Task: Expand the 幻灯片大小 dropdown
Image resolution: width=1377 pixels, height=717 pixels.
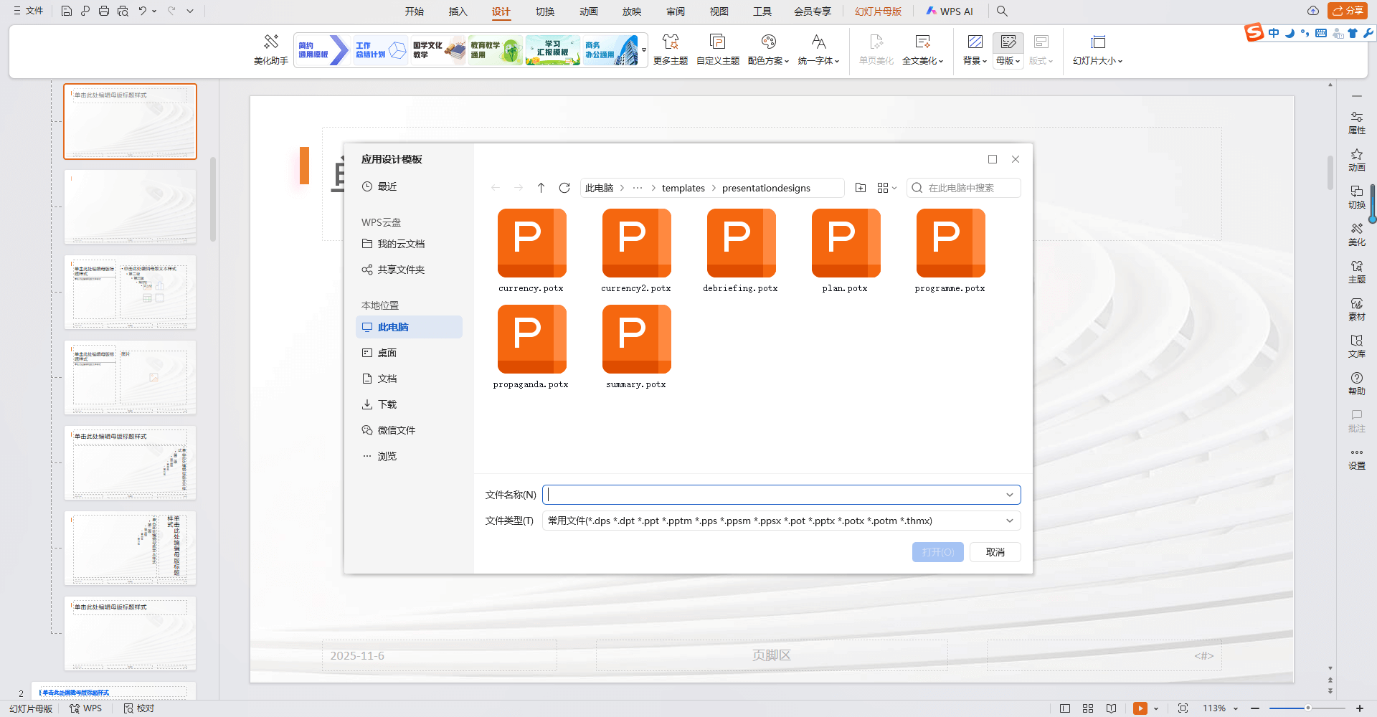Action: (1097, 49)
